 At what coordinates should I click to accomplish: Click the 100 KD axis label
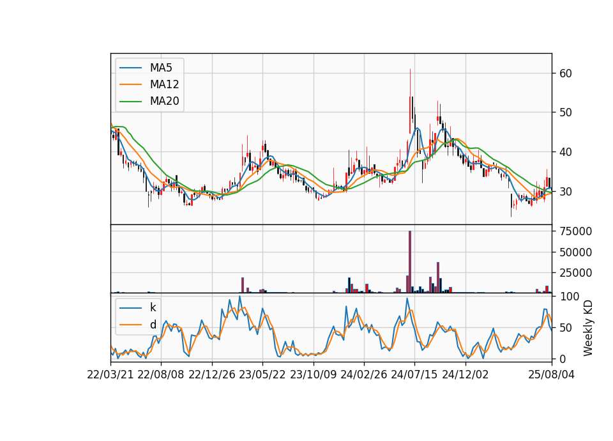[x=569, y=297]
